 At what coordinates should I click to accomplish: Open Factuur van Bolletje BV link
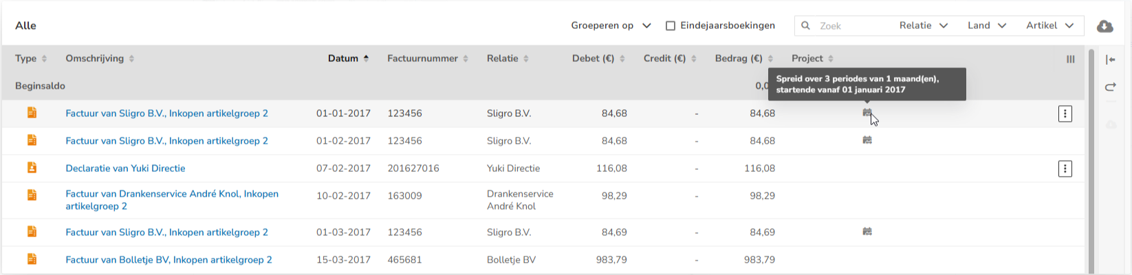coord(168,260)
